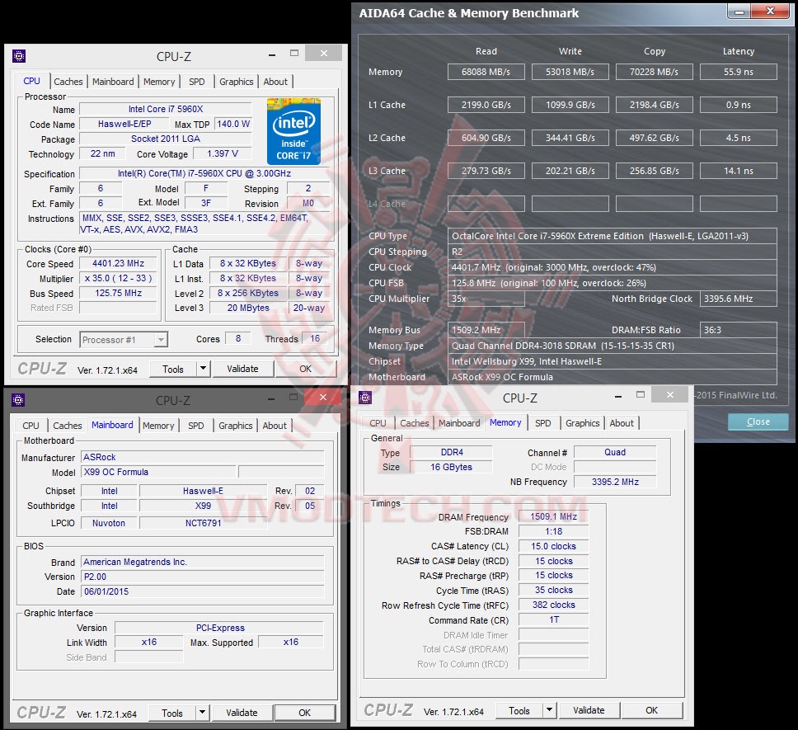Click Core Speed 4401.23 MHz value
Image resolution: width=798 pixels, height=730 pixels.
(x=118, y=264)
